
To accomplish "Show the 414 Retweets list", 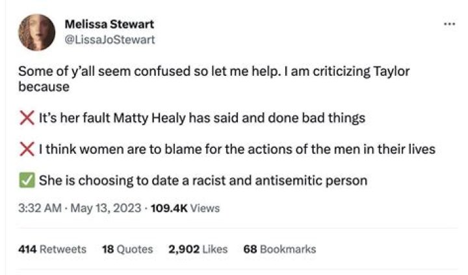I will (x=52, y=249).
